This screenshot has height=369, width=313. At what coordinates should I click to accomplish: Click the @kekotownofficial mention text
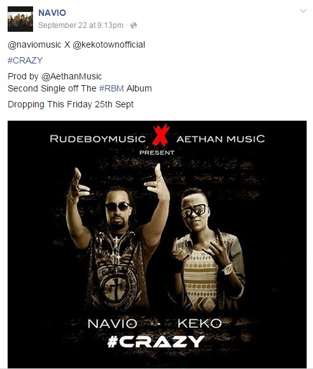tap(109, 44)
